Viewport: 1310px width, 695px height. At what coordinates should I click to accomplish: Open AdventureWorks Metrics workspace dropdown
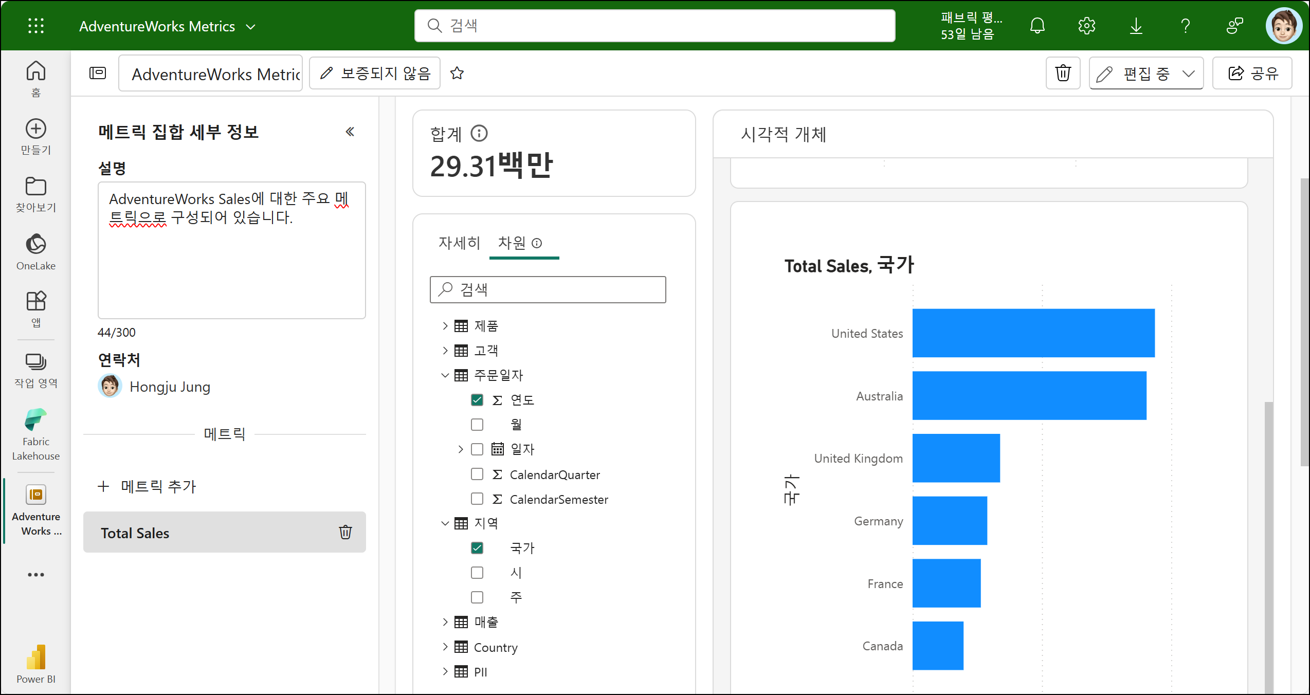click(x=168, y=26)
